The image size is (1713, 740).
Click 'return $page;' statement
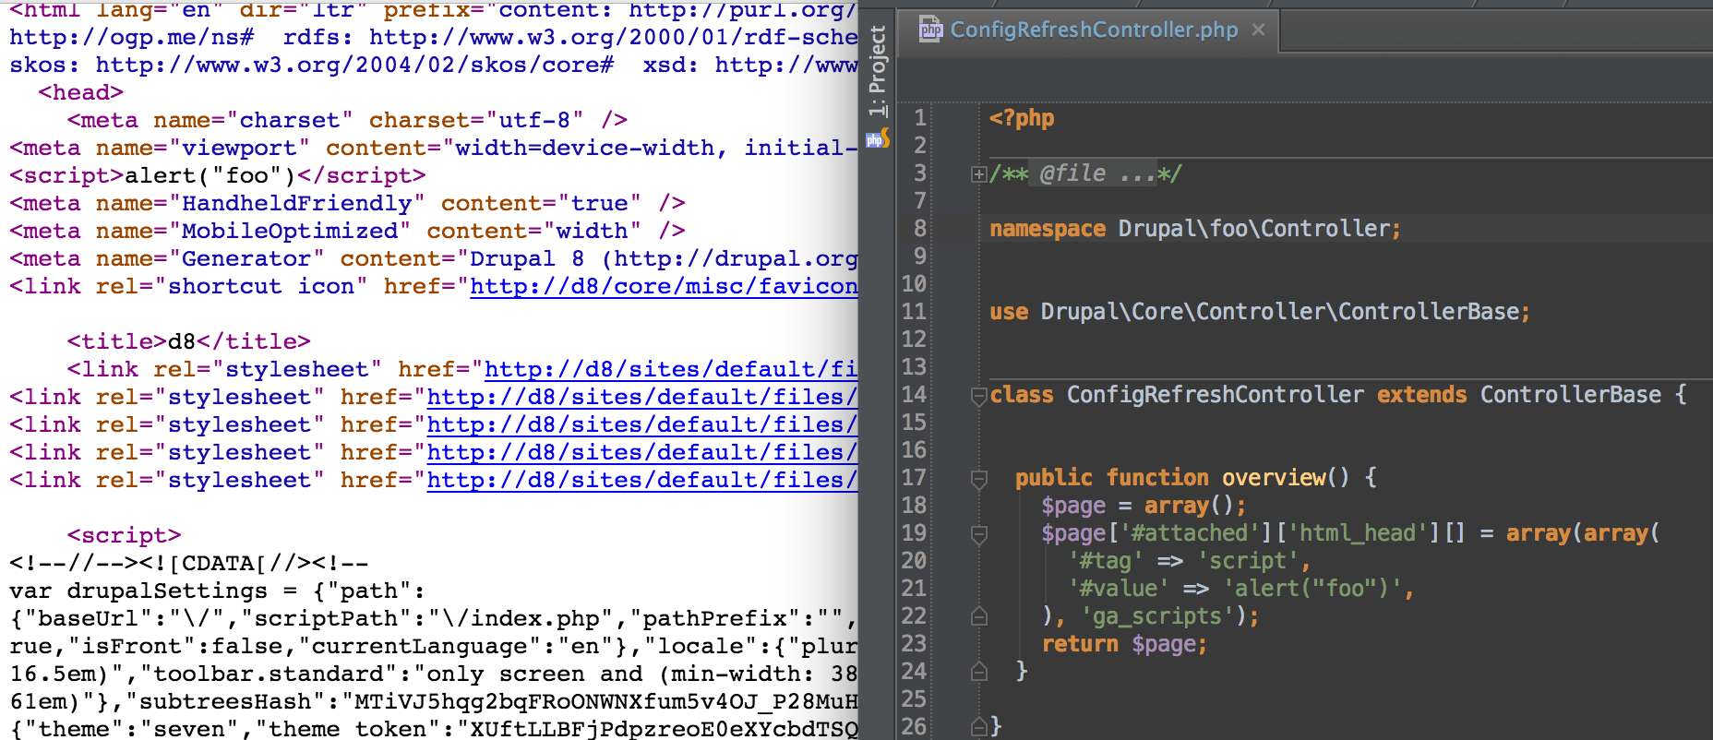1124,644
